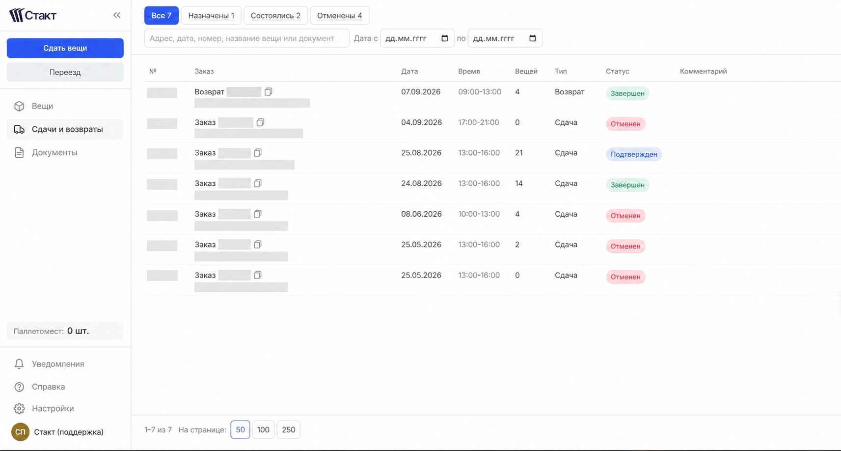Click the Стакт logo
The height and width of the screenshot is (451, 841).
32,15
